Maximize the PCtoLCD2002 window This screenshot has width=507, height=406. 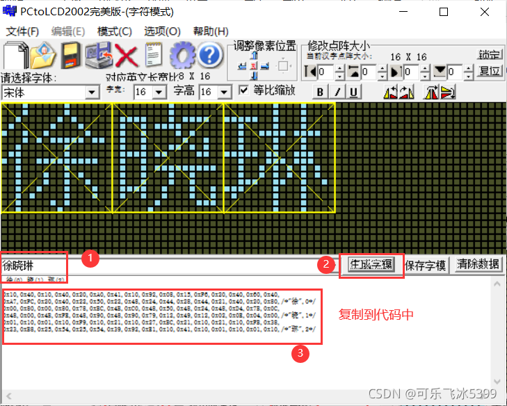pos(444,12)
